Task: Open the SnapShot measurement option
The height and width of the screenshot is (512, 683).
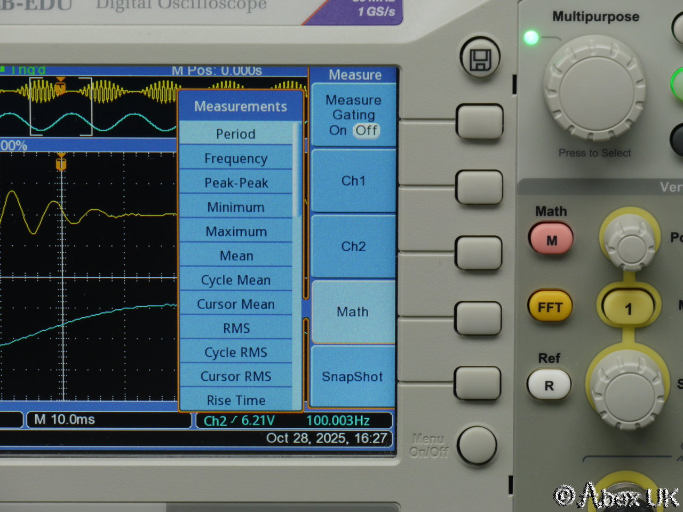Action: pyautogui.click(x=352, y=377)
